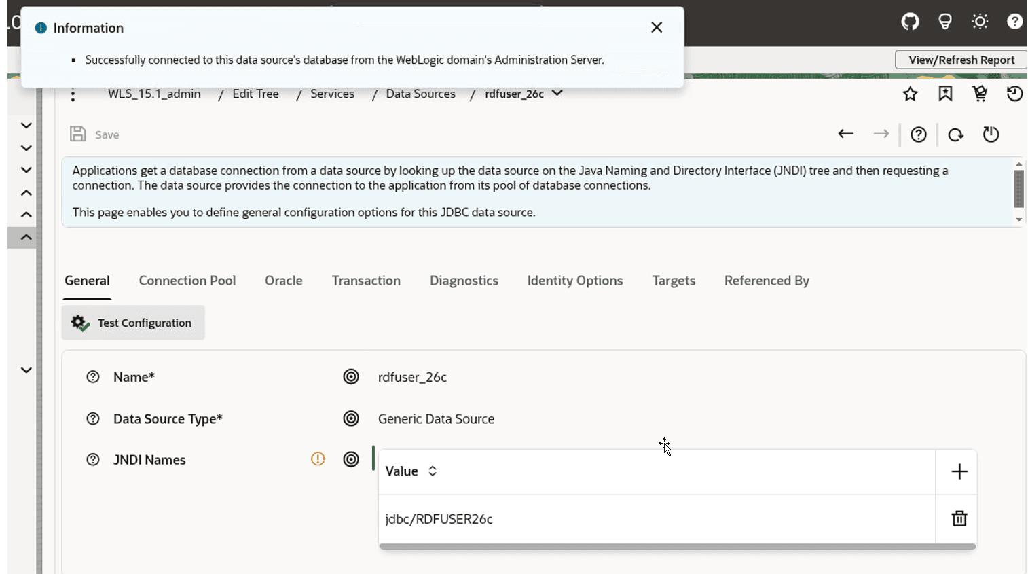Go forward with the right arrow
This screenshot has height=574, width=1028.
click(x=881, y=134)
